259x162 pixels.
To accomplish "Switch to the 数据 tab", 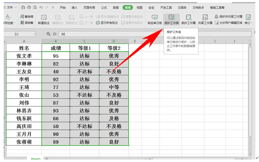I will [x=116, y=7].
